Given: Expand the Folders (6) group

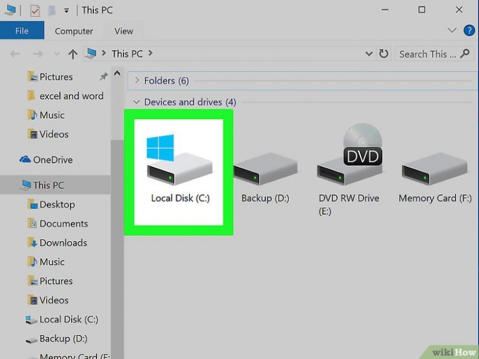Looking at the screenshot, I should coord(137,80).
